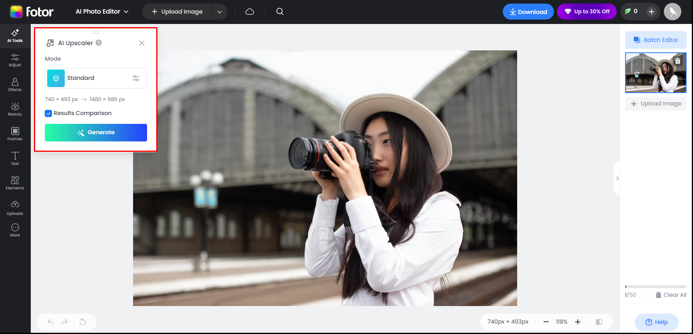Close the AI Upscaler panel
The width and height of the screenshot is (693, 334).
tap(142, 43)
